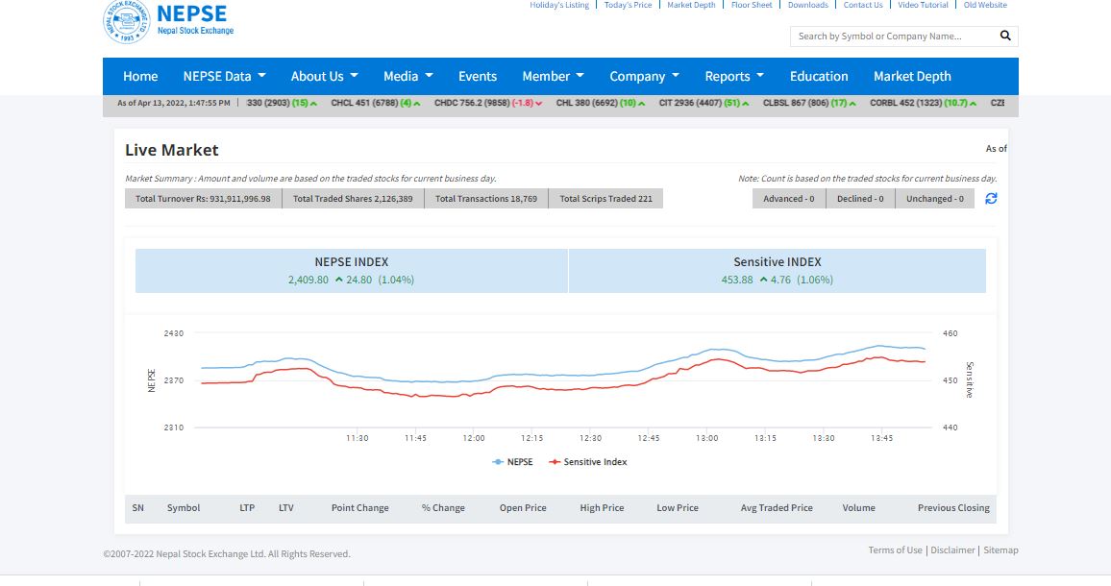Select the Education menu item
The height and width of the screenshot is (586, 1111).
(x=819, y=76)
